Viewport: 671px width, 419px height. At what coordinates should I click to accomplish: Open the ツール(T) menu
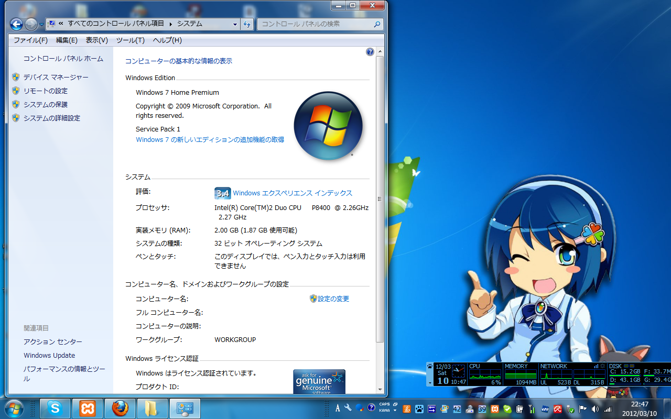(x=130, y=40)
